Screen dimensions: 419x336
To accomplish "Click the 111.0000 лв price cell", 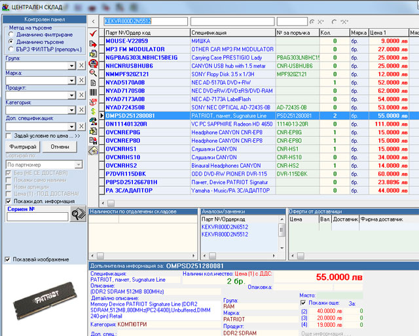I will [x=389, y=124].
